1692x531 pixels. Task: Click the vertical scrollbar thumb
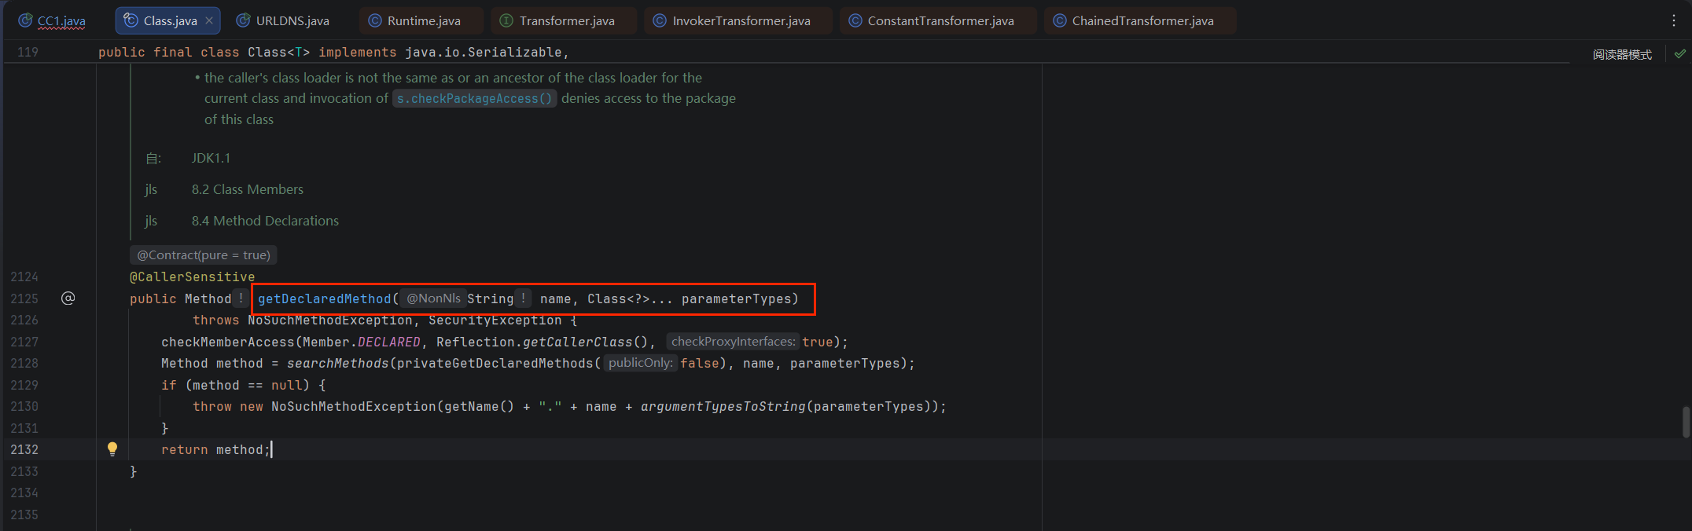point(1686,423)
